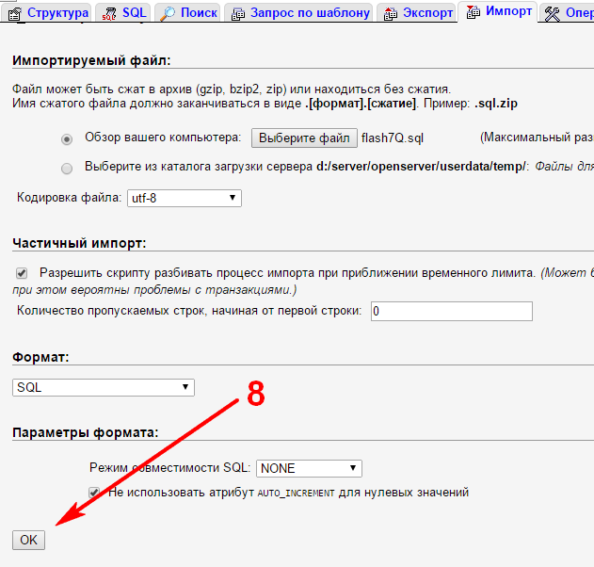Open the Формат SQL dropdown
The height and width of the screenshot is (567, 594).
click(x=104, y=387)
